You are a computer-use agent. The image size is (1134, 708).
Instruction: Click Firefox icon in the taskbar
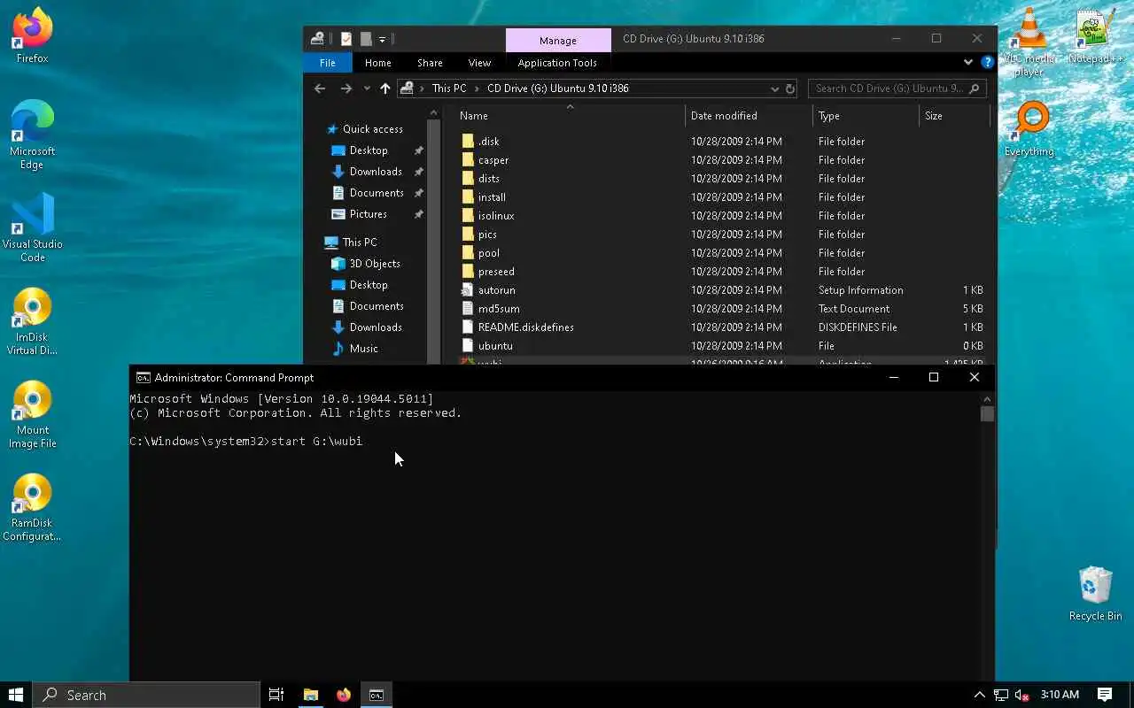click(344, 695)
